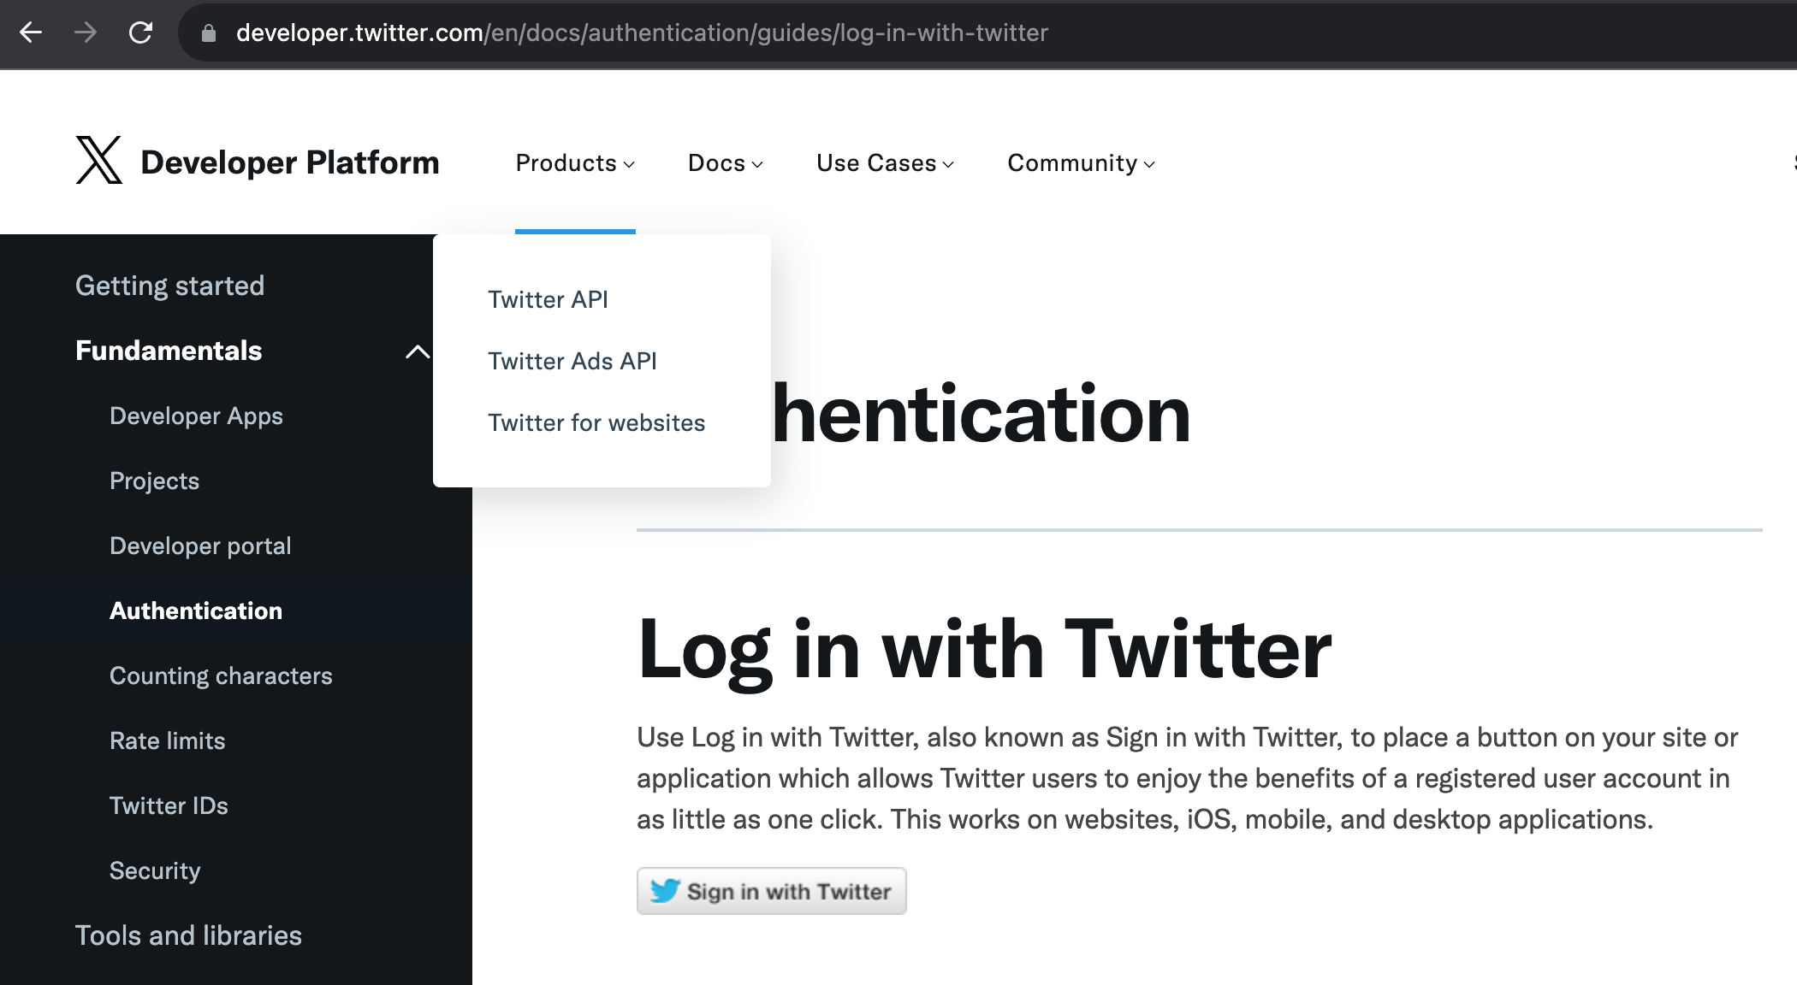Open Security in the sidebar
Viewport: 1797px width, 985px height.
click(155, 870)
